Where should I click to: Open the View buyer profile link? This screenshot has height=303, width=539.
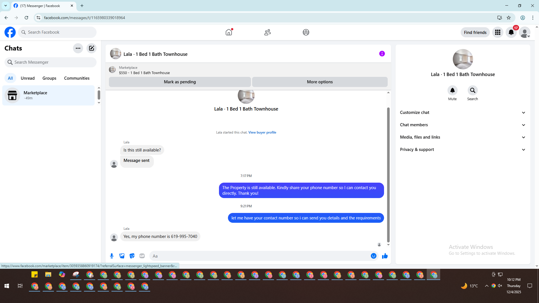click(262, 132)
